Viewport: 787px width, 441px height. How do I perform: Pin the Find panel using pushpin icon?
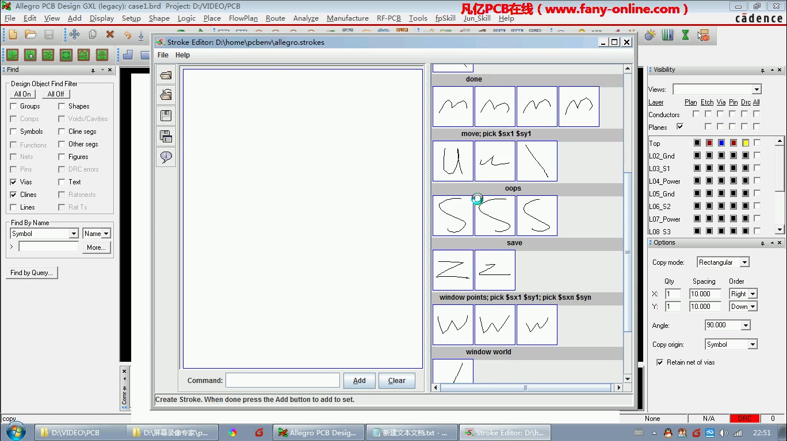[93, 70]
